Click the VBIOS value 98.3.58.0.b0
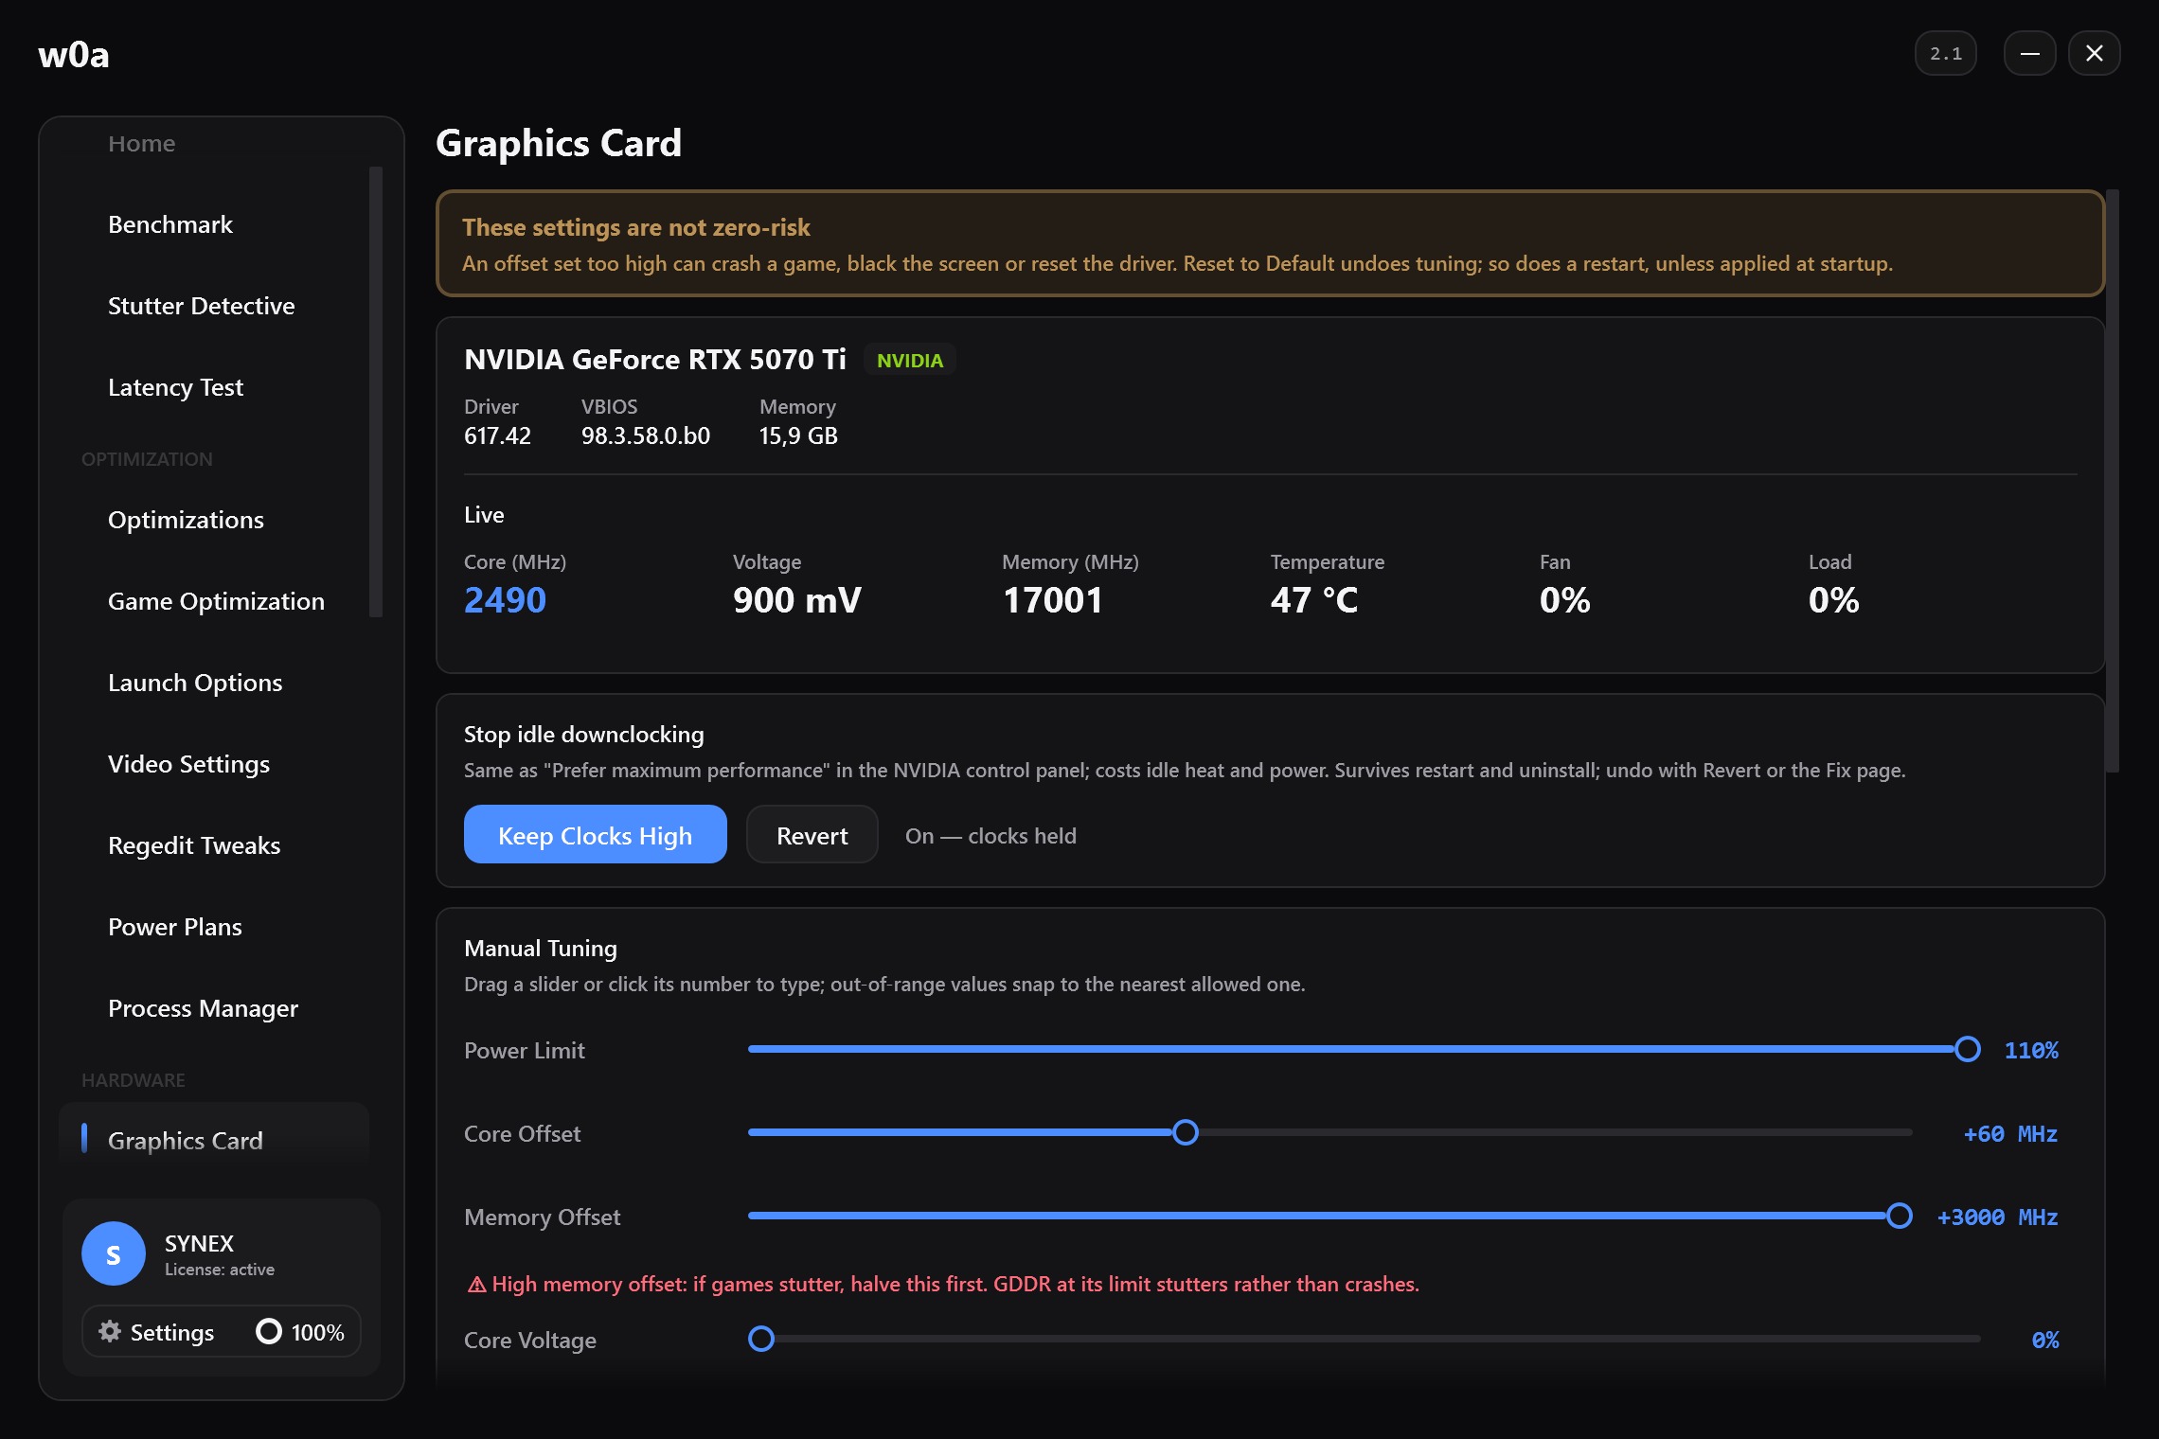 [646, 435]
